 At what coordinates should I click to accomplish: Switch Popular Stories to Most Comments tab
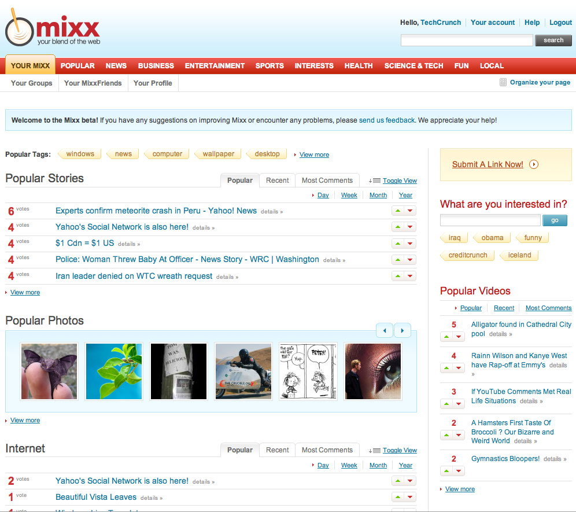(x=327, y=181)
